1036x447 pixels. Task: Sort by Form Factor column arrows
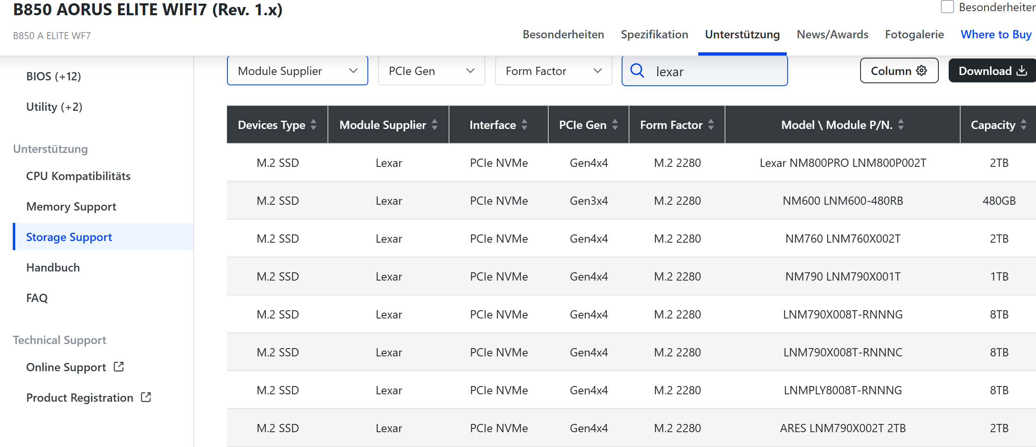tap(711, 124)
